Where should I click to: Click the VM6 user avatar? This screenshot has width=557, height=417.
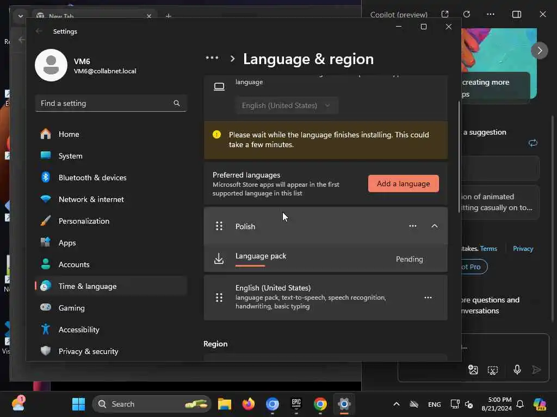(x=51, y=65)
